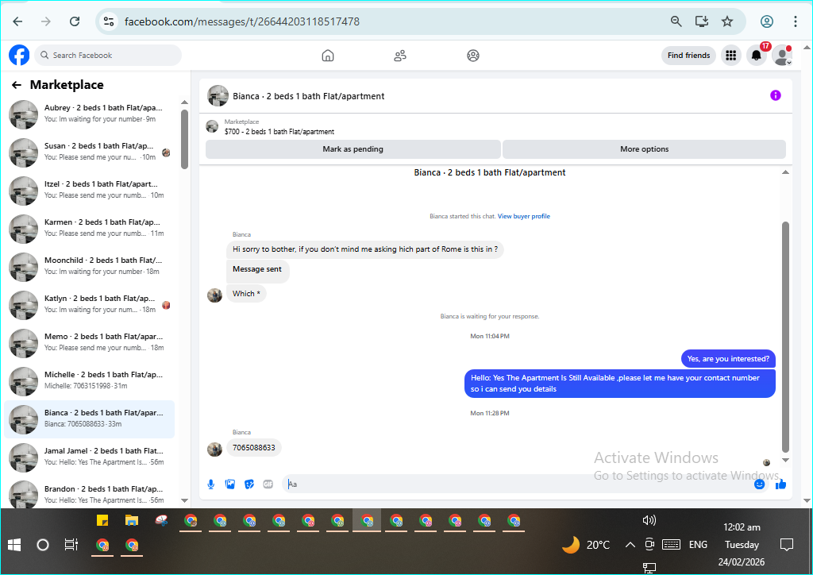Bookmark this page with star icon
The width and height of the screenshot is (813, 575).
(x=727, y=21)
